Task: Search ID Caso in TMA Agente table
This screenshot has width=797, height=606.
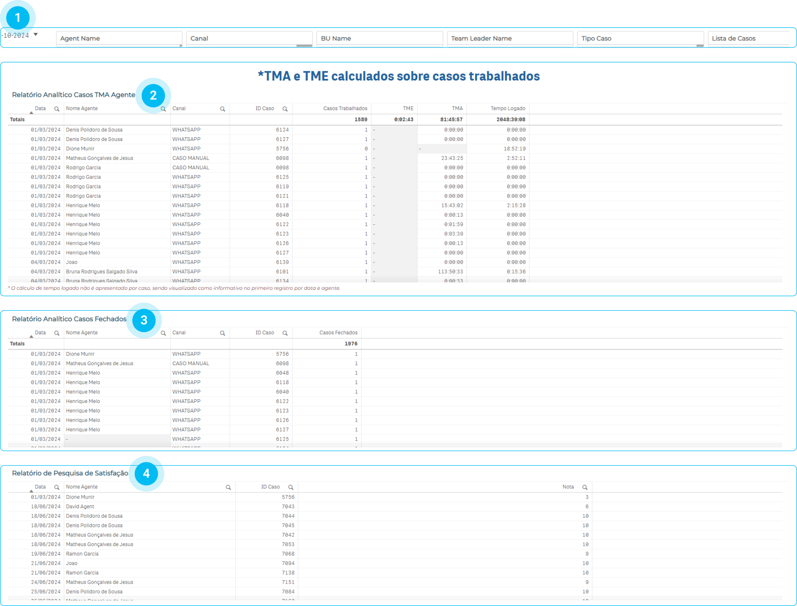Action: coord(285,109)
